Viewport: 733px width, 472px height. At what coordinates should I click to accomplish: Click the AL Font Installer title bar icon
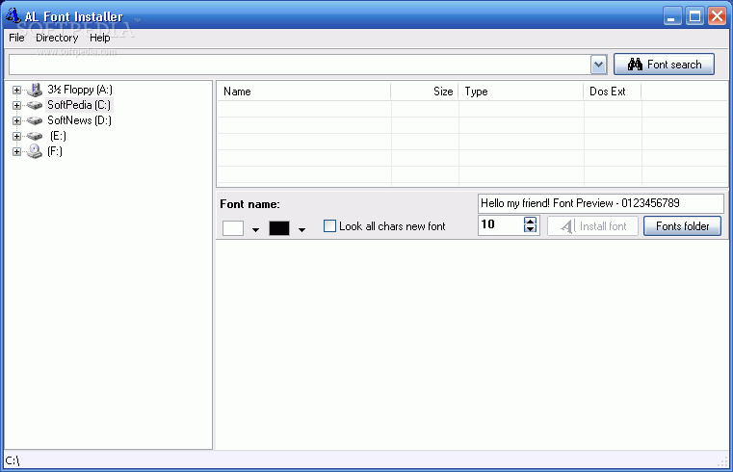click(13, 15)
